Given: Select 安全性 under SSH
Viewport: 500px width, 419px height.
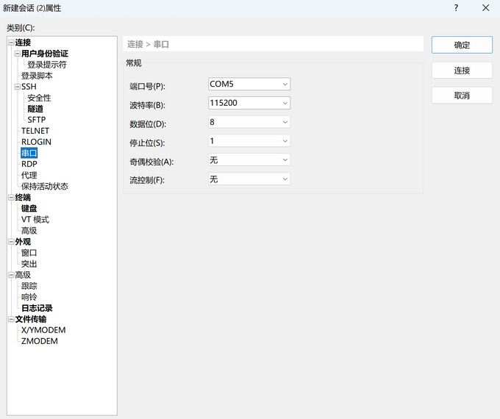Looking at the screenshot, I should coord(39,98).
